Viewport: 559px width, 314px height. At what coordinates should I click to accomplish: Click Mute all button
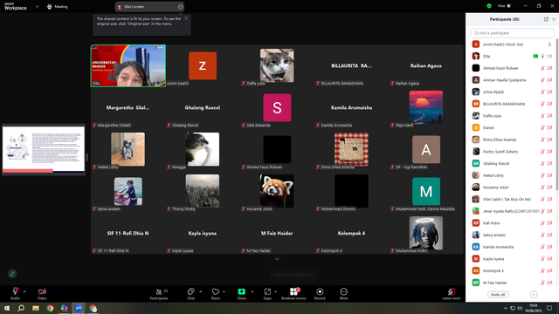pyautogui.click(x=498, y=295)
